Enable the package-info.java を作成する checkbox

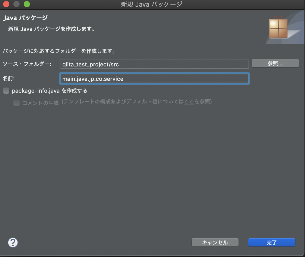coord(6,91)
